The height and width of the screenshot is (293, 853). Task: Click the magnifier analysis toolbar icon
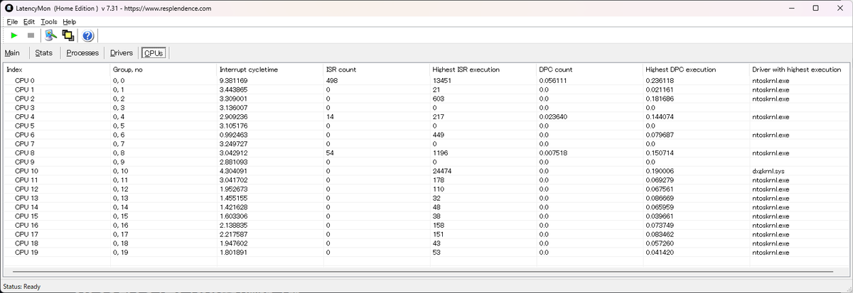(x=50, y=35)
